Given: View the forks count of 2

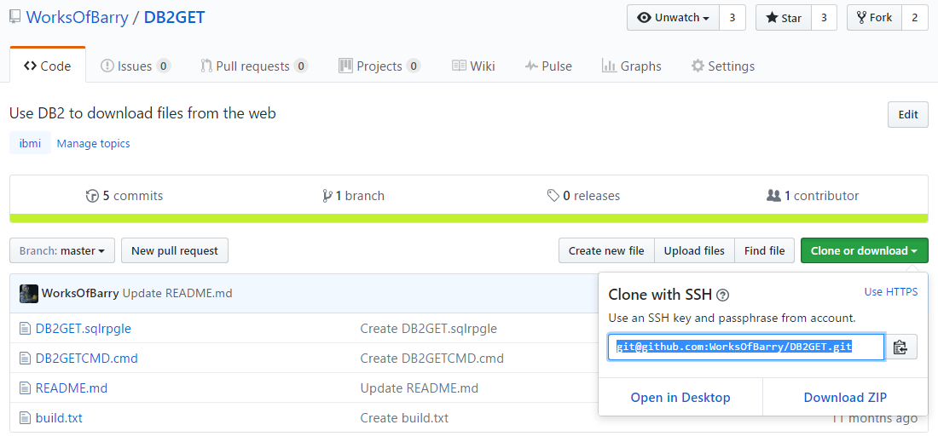Looking at the screenshot, I should (915, 18).
